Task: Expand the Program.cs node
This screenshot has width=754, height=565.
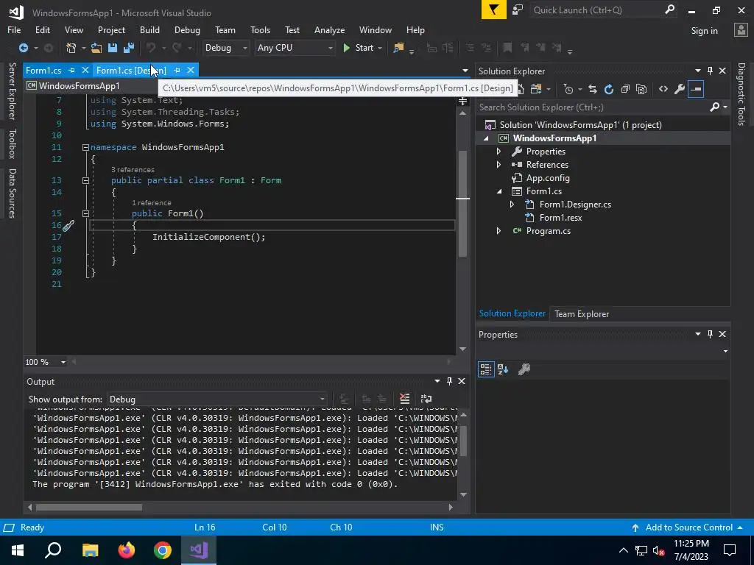Action: (x=498, y=230)
